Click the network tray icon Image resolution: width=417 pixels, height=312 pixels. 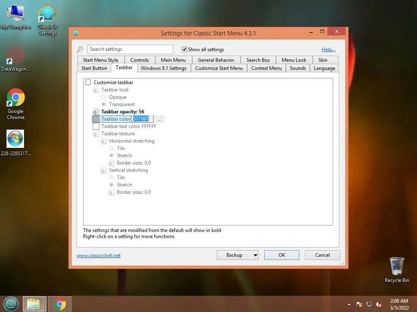(369, 304)
